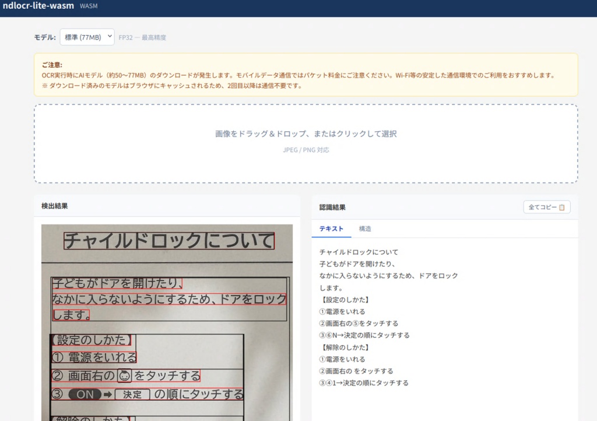
Task: Click the 全てコピー copy button
Action: pyautogui.click(x=546, y=207)
